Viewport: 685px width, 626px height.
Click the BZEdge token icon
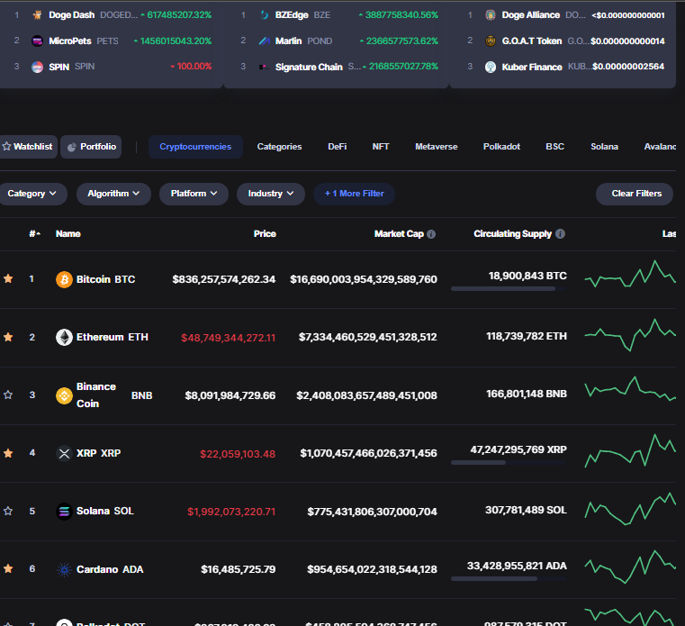pyautogui.click(x=264, y=15)
